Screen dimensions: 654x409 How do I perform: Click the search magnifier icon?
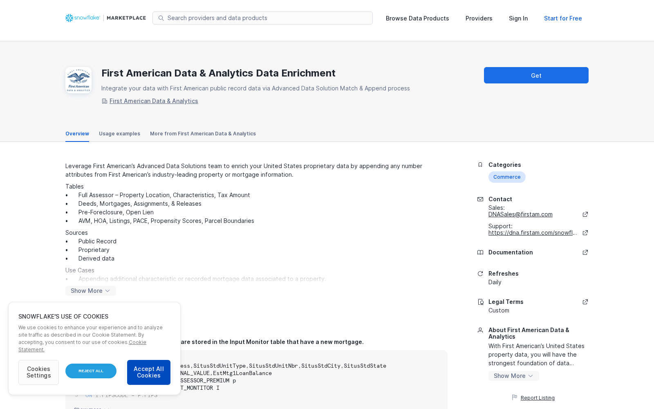161,18
